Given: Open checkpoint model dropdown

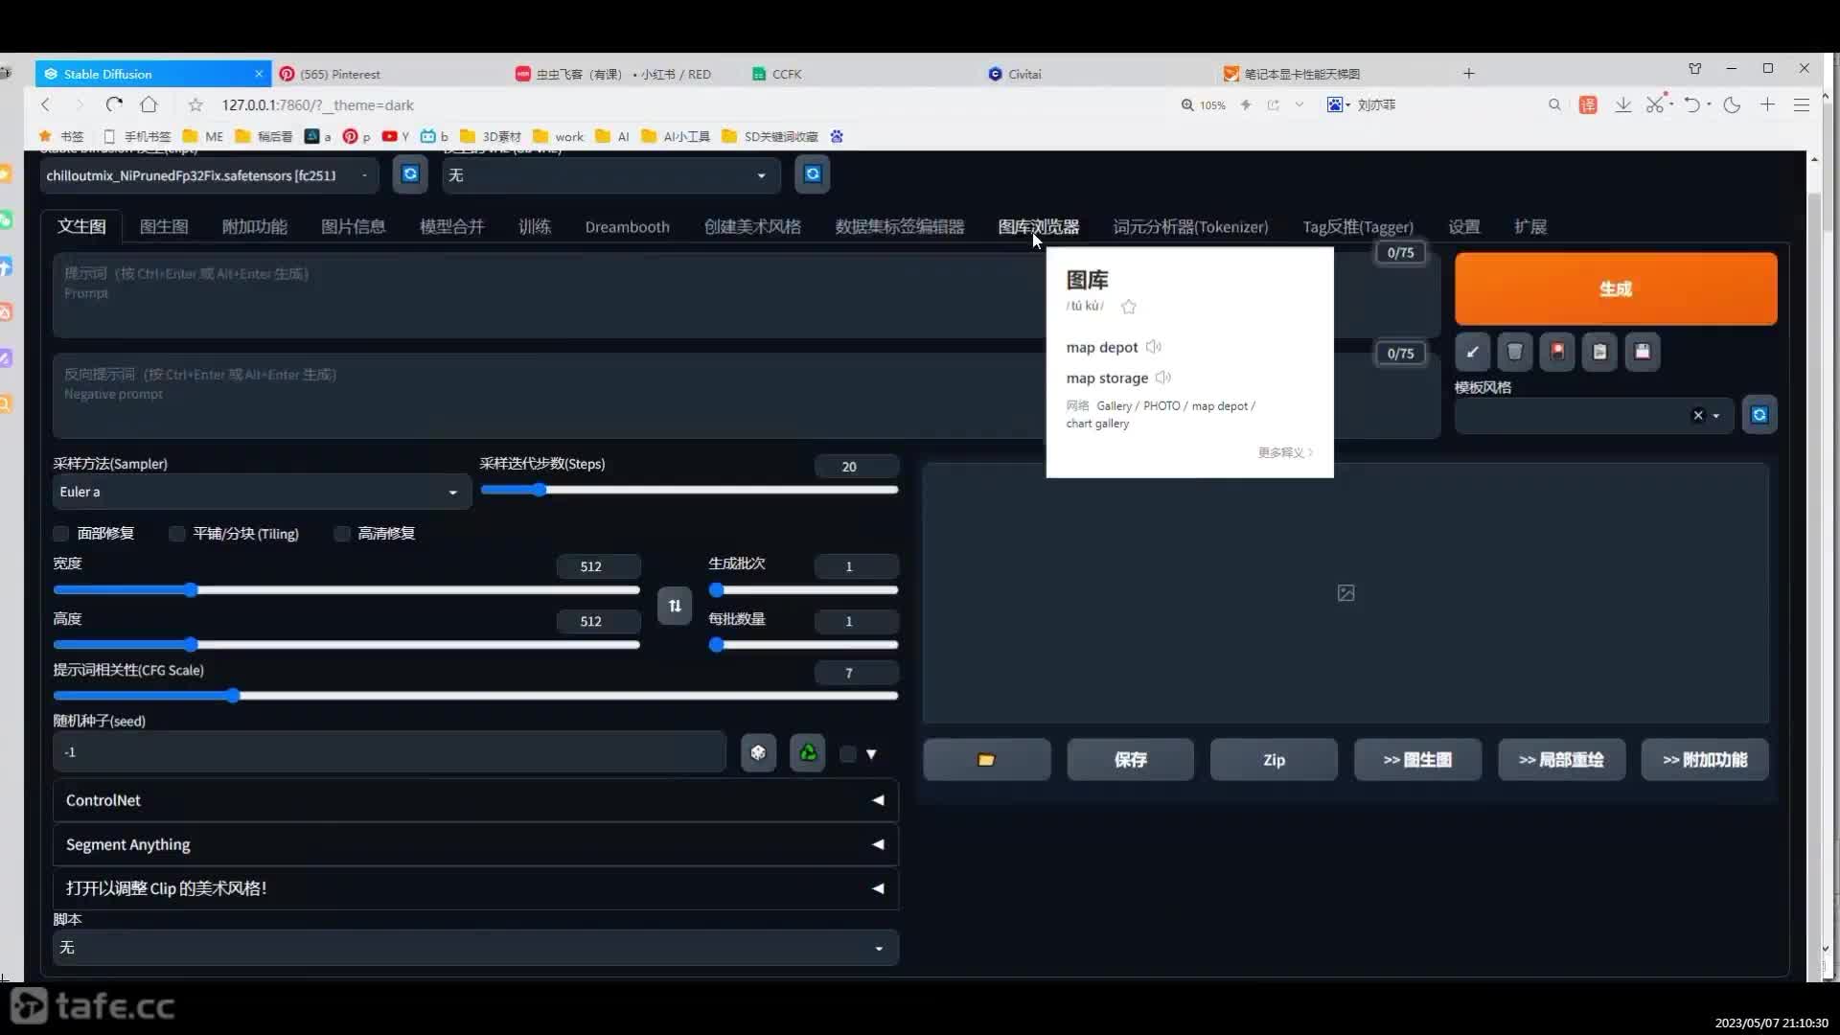Looking at the screenshot, I should (209, 175).
